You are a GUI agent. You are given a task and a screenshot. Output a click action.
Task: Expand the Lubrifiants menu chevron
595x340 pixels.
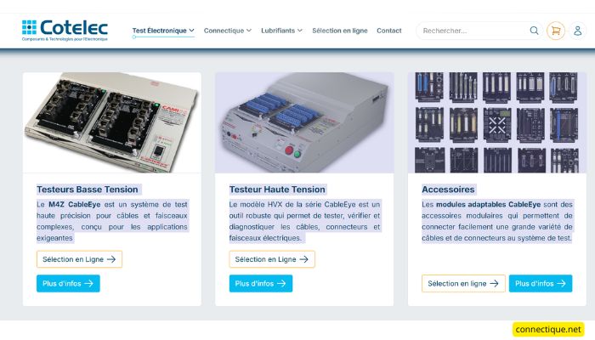300,31
